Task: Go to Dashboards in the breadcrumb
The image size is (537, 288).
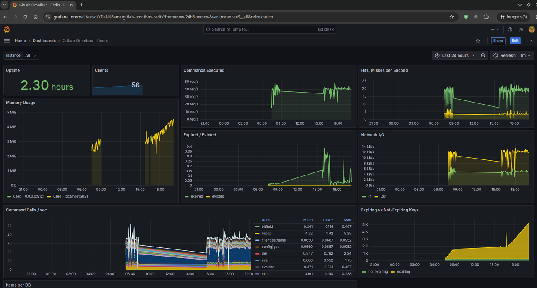Action: (44, 41)
